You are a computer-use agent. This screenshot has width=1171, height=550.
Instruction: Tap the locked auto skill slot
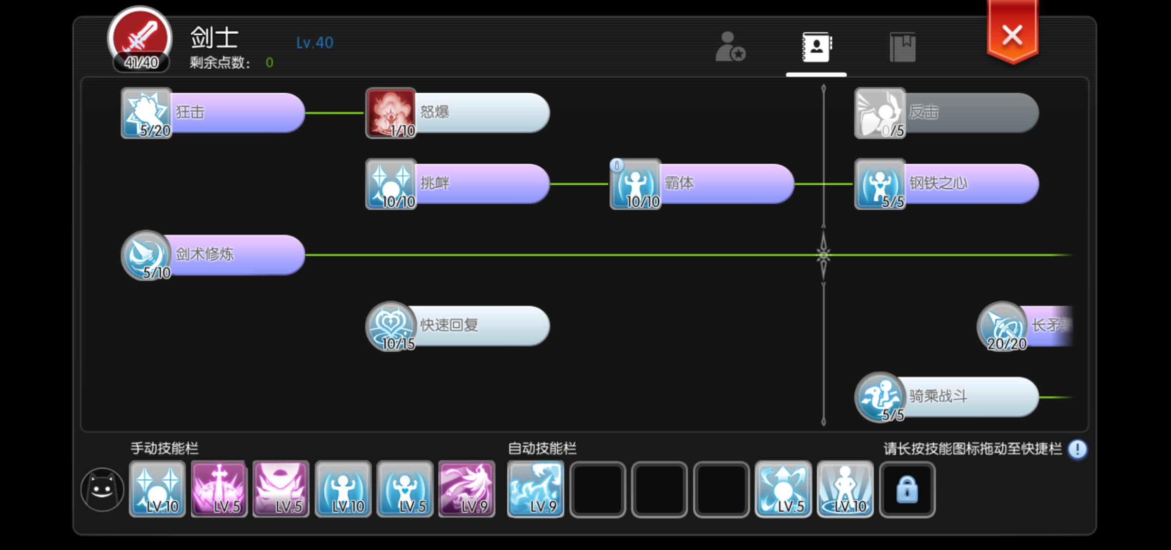tap(907, 490)
